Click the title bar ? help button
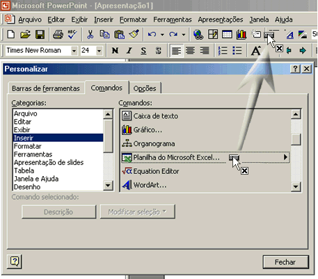The width and height of the screenshot is (318, 279). (x=295, y=69)
